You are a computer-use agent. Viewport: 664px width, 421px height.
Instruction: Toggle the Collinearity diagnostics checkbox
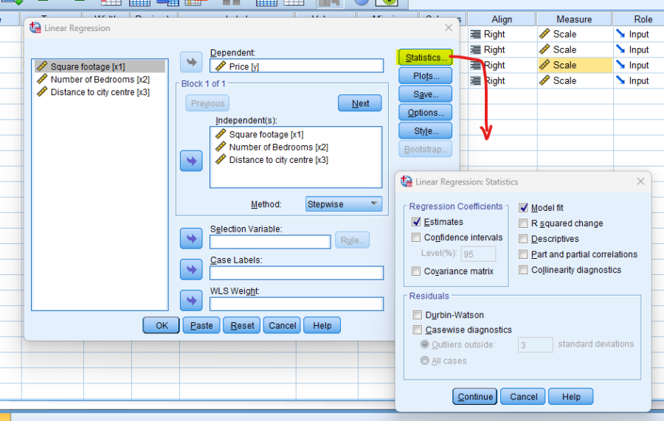pyautogui.click(x=523, y=270)
